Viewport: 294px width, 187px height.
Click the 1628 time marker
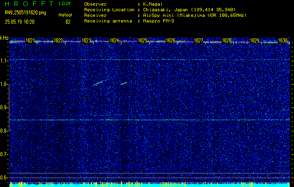pos(227,41)
